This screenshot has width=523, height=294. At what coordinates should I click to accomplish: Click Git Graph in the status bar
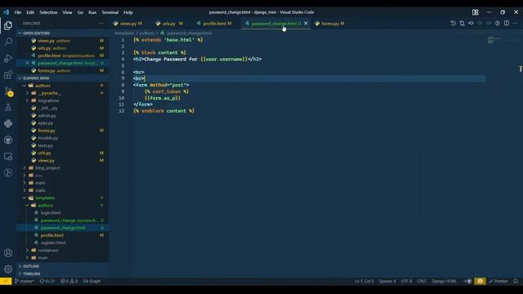click(x=92, y=281)
